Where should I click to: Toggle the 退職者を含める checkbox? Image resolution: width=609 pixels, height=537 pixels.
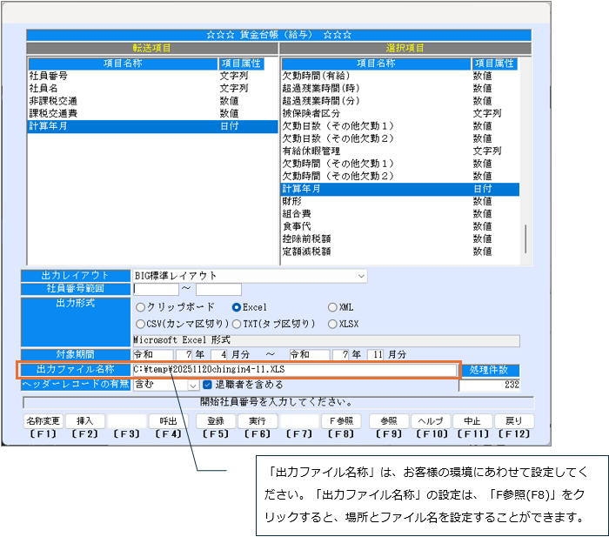(207, 385)
